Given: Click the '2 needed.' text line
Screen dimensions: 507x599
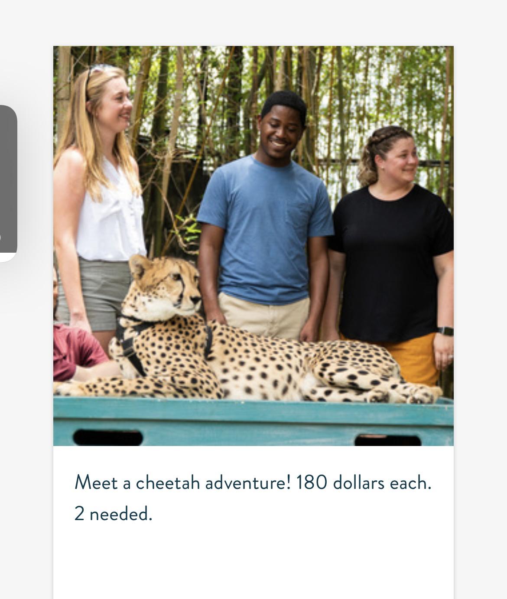Looking at the screenshot, I should click(x=114, y=514).
